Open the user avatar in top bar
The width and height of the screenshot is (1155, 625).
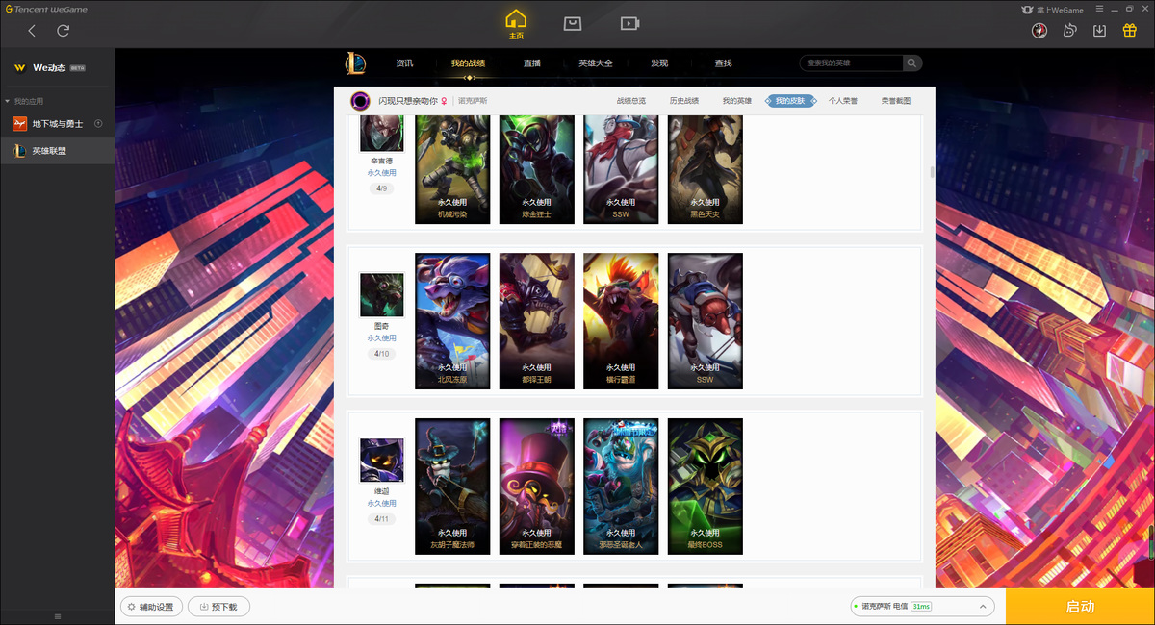pos(1039,31)
